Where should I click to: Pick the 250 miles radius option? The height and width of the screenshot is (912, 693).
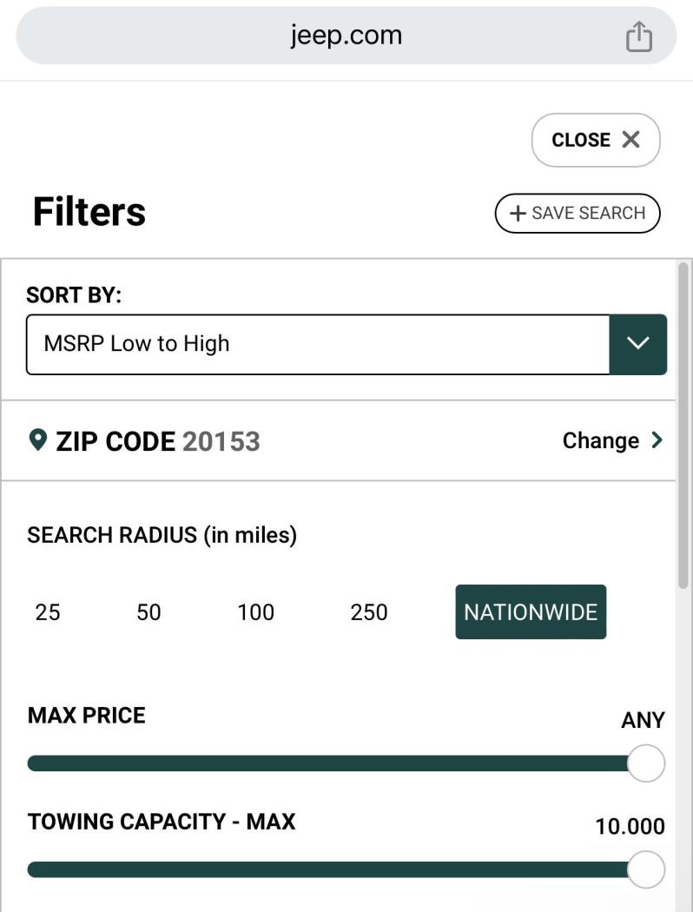[x=369, y=612]
